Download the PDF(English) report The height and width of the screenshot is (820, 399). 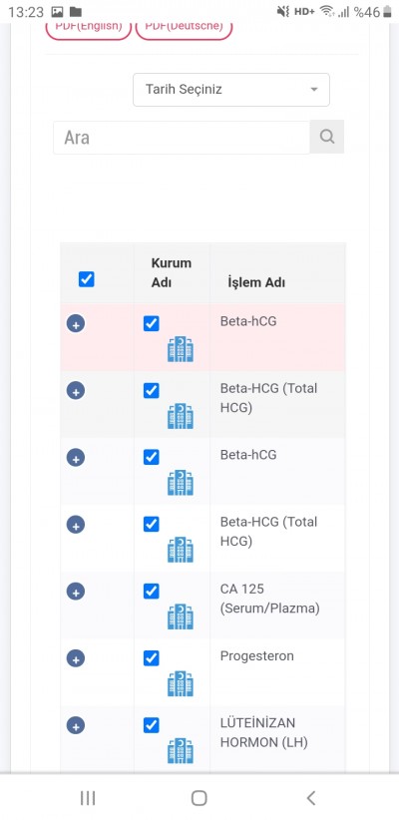[x=89, y=27]
